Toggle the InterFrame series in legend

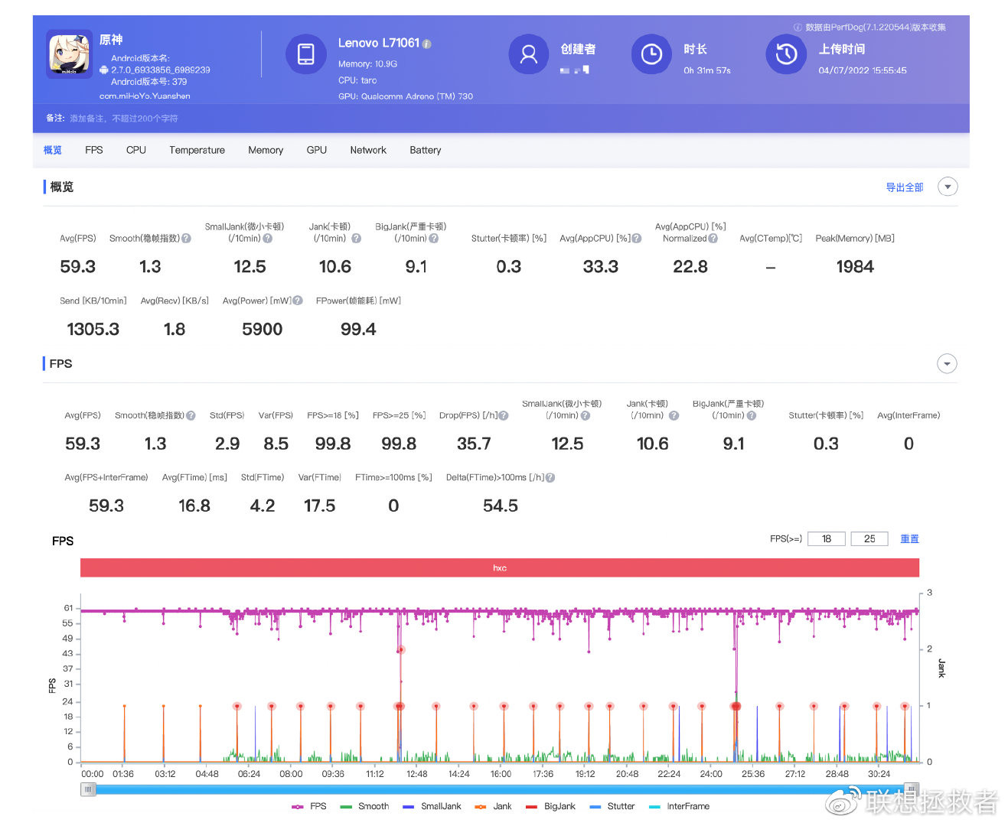pos(679,806)
